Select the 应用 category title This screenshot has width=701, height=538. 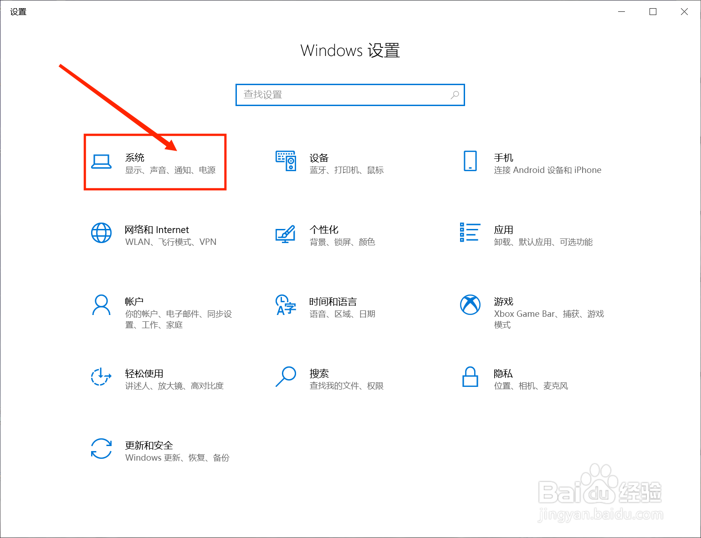[x=503, y=229]
